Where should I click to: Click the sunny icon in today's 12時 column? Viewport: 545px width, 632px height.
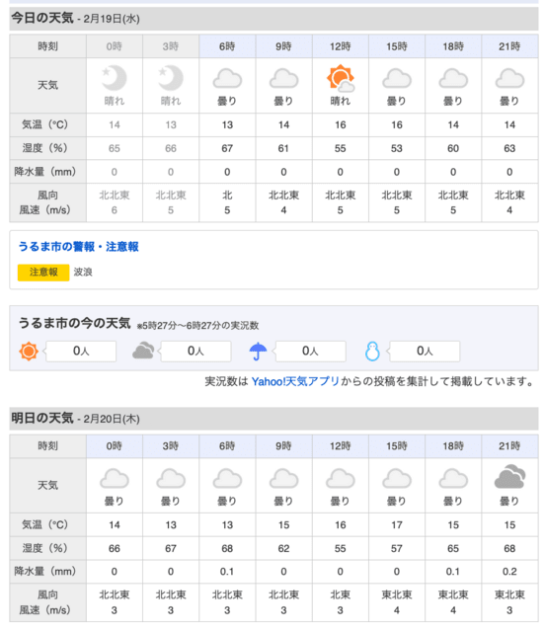coord(341,78)
